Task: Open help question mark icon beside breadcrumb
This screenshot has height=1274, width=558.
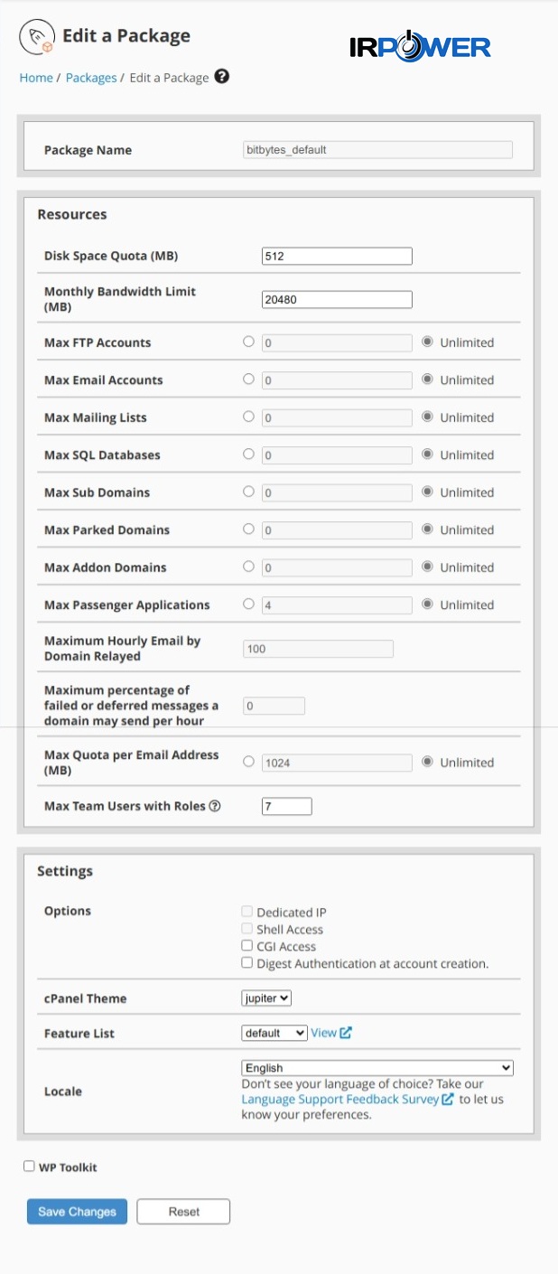Action: click(221, 77)
